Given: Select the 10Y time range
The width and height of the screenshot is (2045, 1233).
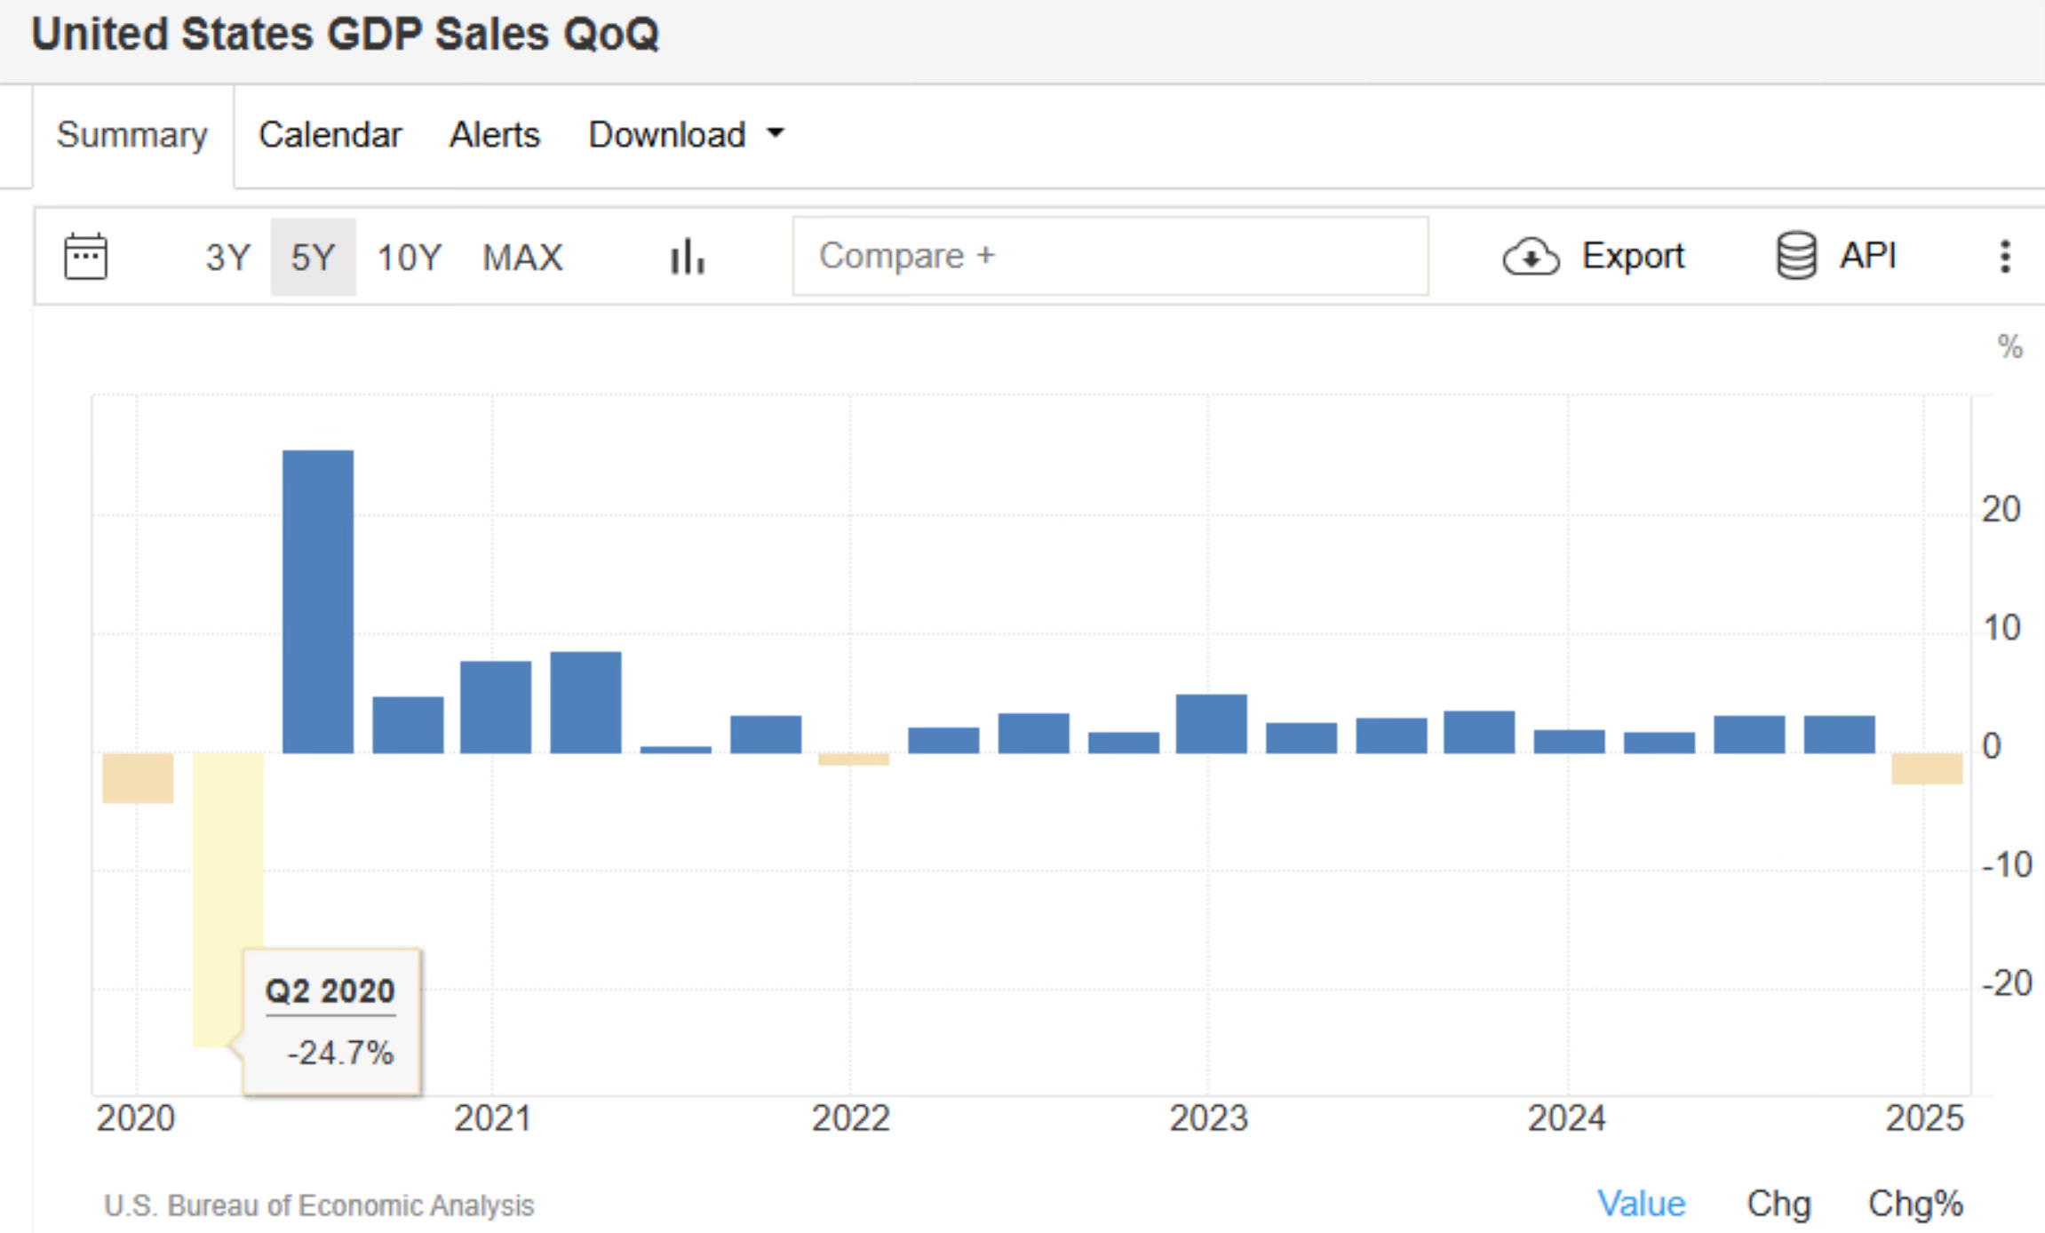Looking at the screenshot, I should (409, 258).
